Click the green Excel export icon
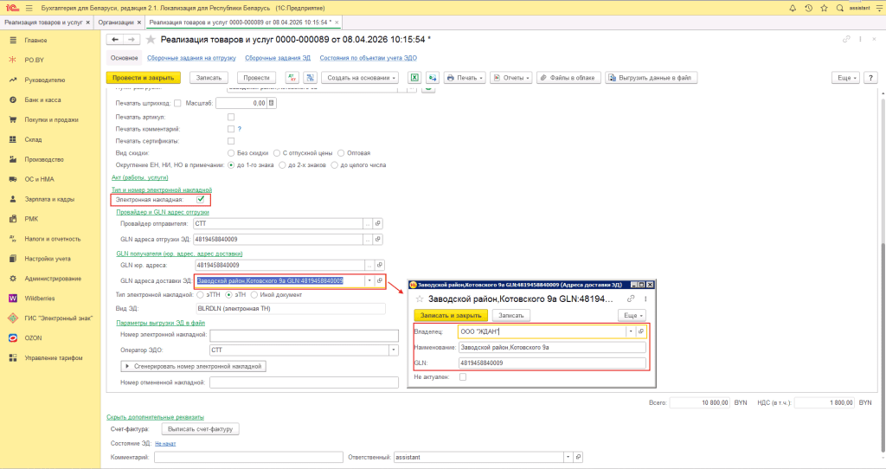The width and height of the screenshot is (886, 469). [x=414, y=77]
